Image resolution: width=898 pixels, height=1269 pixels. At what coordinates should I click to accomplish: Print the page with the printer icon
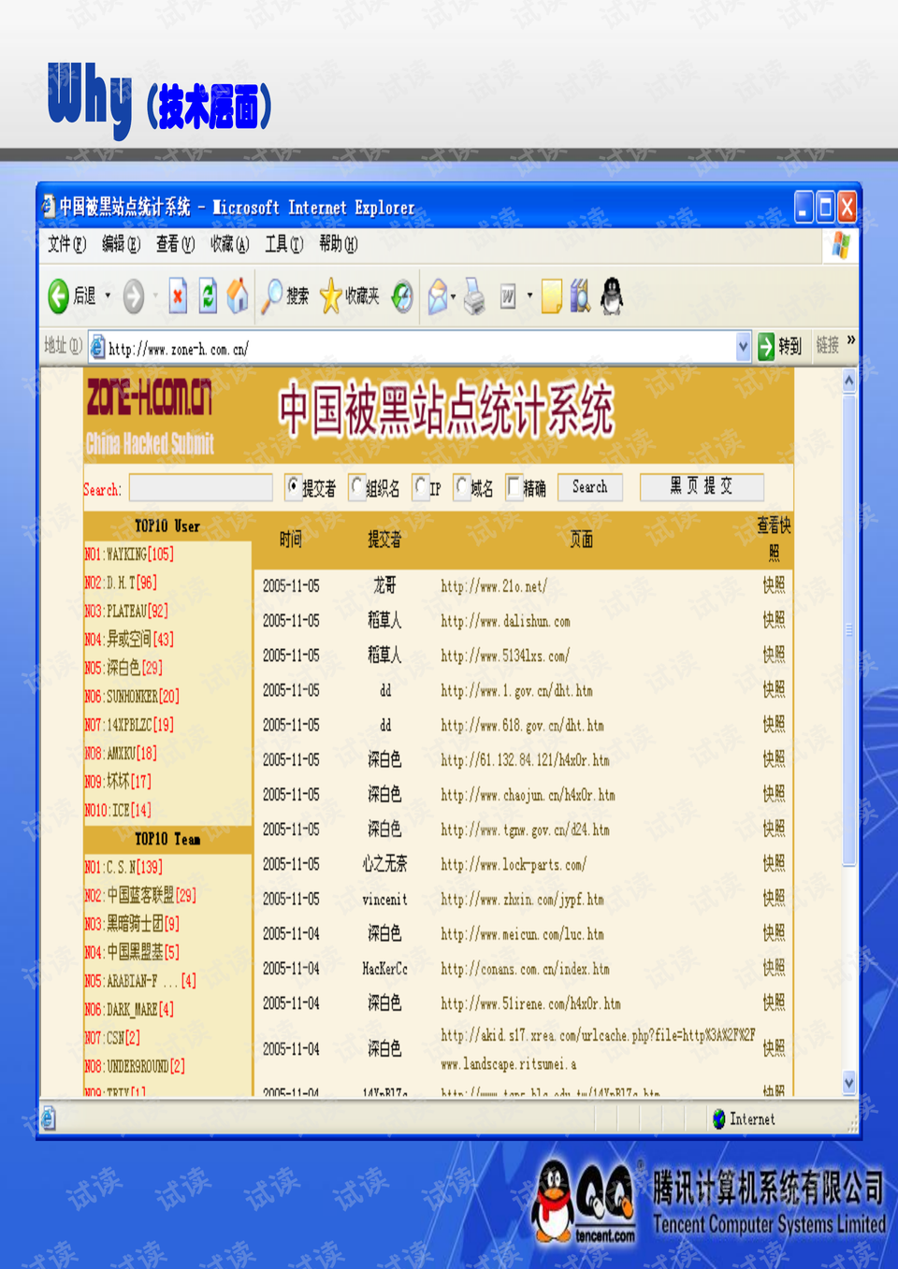[474, 296]
